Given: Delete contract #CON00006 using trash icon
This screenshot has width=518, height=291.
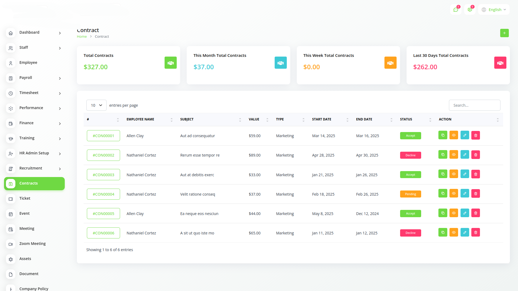Looking at the screenshot, I should [x=476, y=233].
